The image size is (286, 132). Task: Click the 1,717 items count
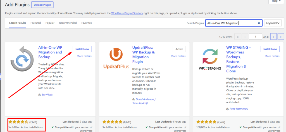[x=226, y=37]
